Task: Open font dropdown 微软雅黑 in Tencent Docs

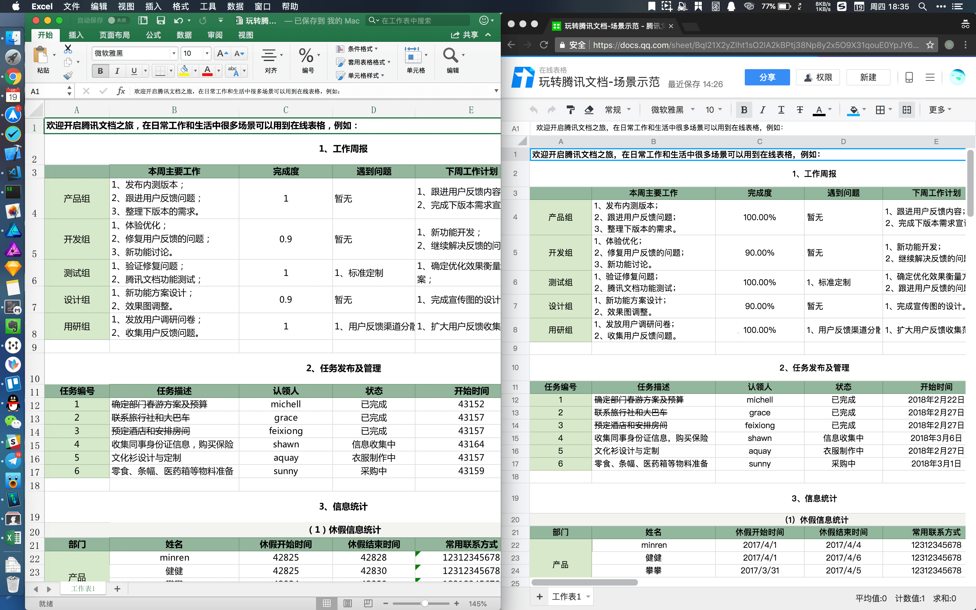Action: (x=673, y=110)
